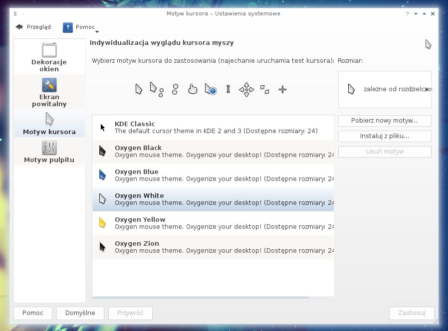Click the Oxygen Blue theme arrow icon
Image resolution: width=448 pixels, height=331 pixels.
click(102, 175)
